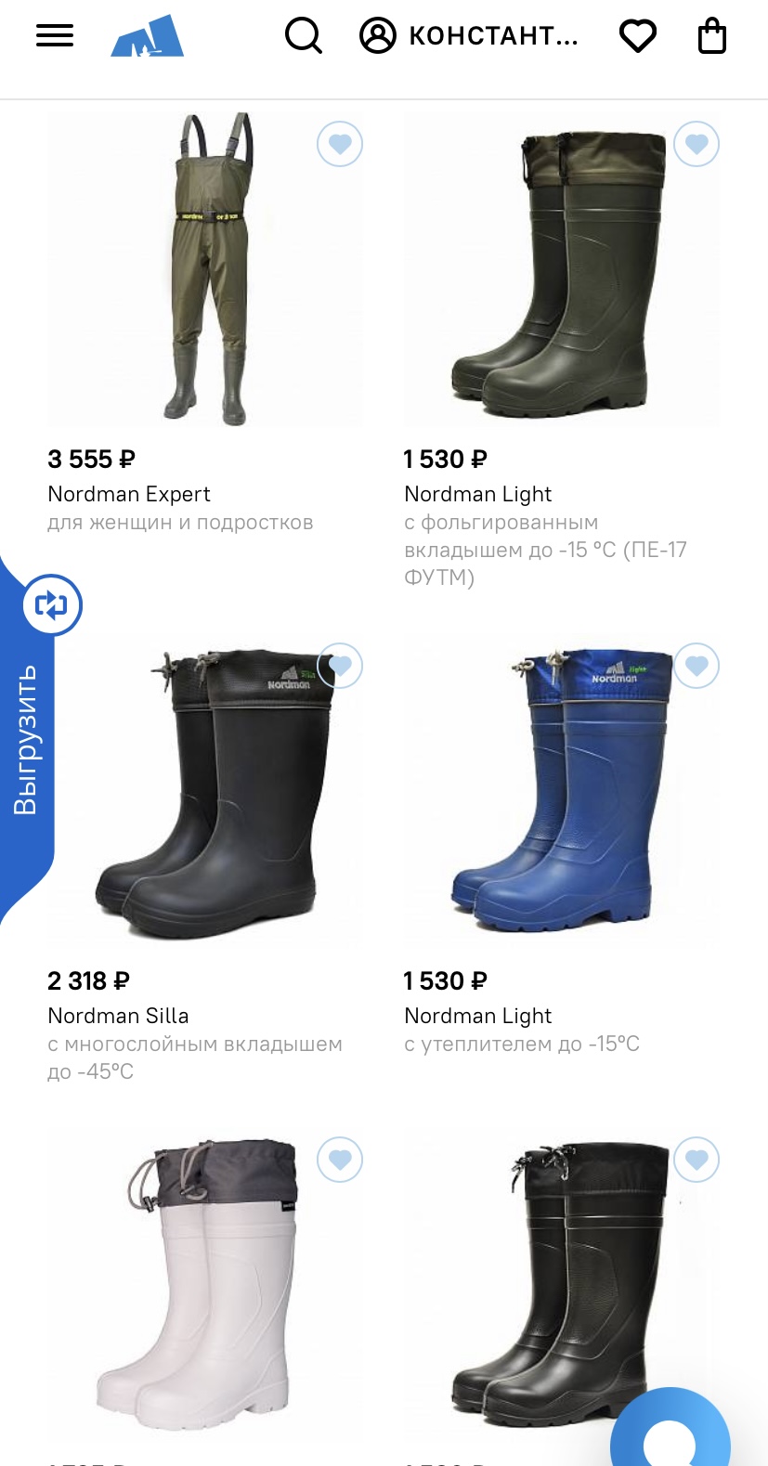Open the search magnifier icon

point(303,36)
